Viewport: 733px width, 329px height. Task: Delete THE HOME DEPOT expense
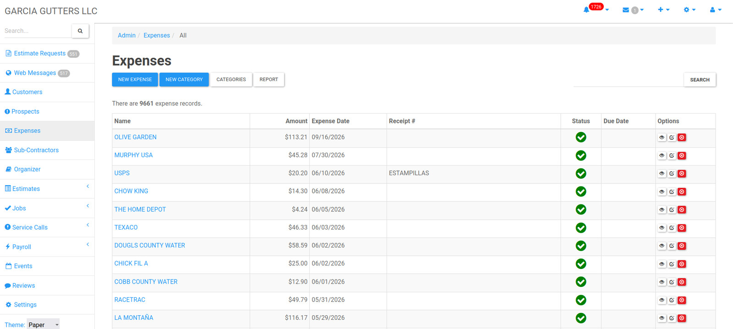point(682,210)
